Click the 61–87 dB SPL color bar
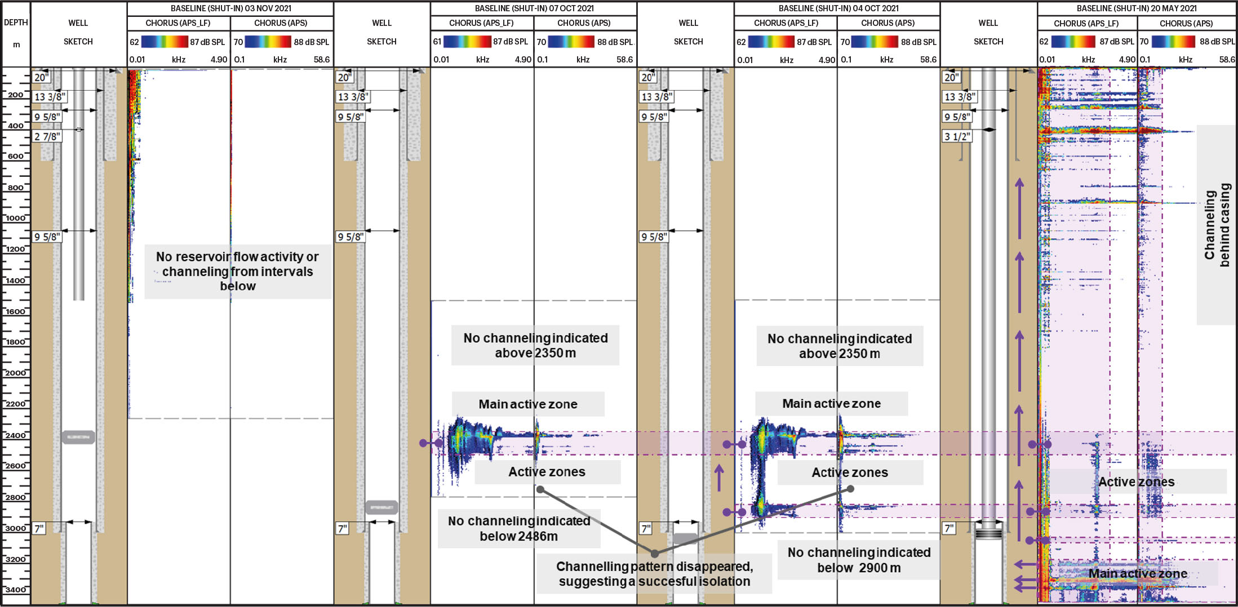This screenshot has width=1238, height=607. tap(467, 42)
